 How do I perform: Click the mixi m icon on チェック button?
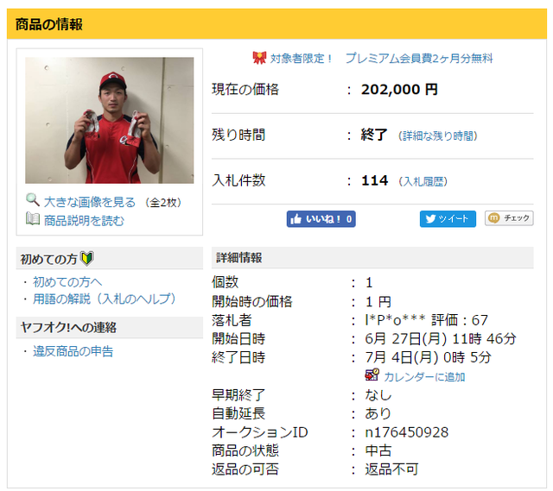493,218
